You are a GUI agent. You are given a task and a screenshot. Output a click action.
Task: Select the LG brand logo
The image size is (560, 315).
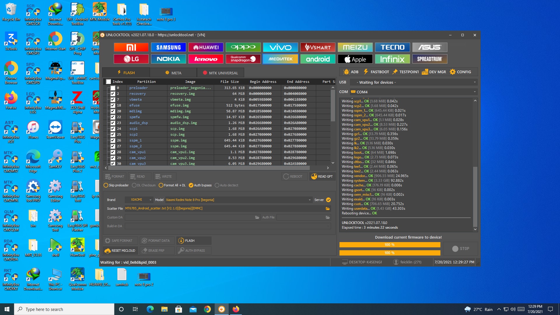click(x=131, y=59)
